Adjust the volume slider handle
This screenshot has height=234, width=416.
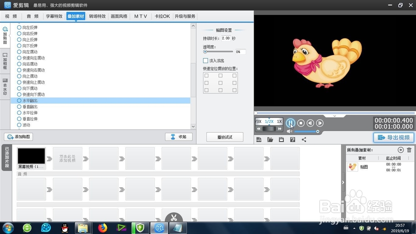click(x=317, y=132)
